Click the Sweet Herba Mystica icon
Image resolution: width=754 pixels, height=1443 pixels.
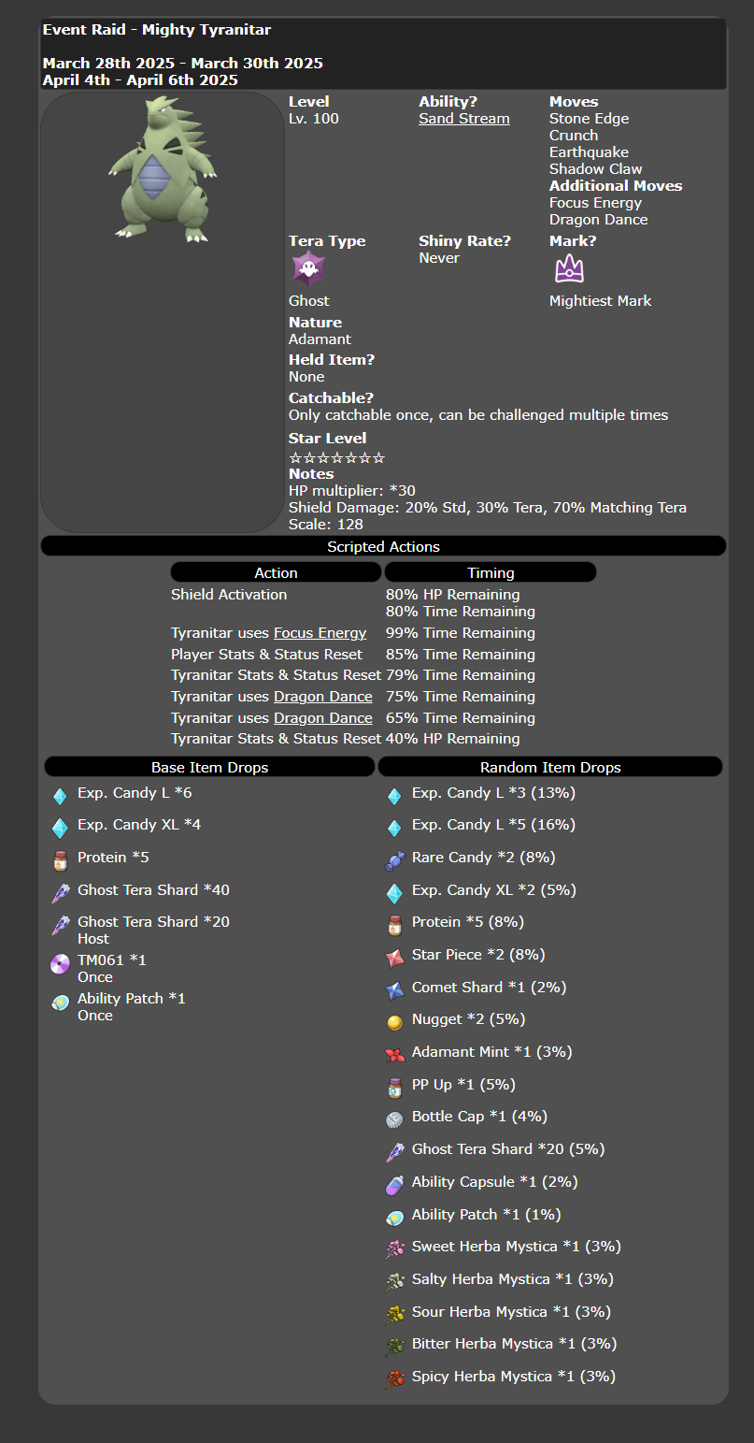[394, 1249]
